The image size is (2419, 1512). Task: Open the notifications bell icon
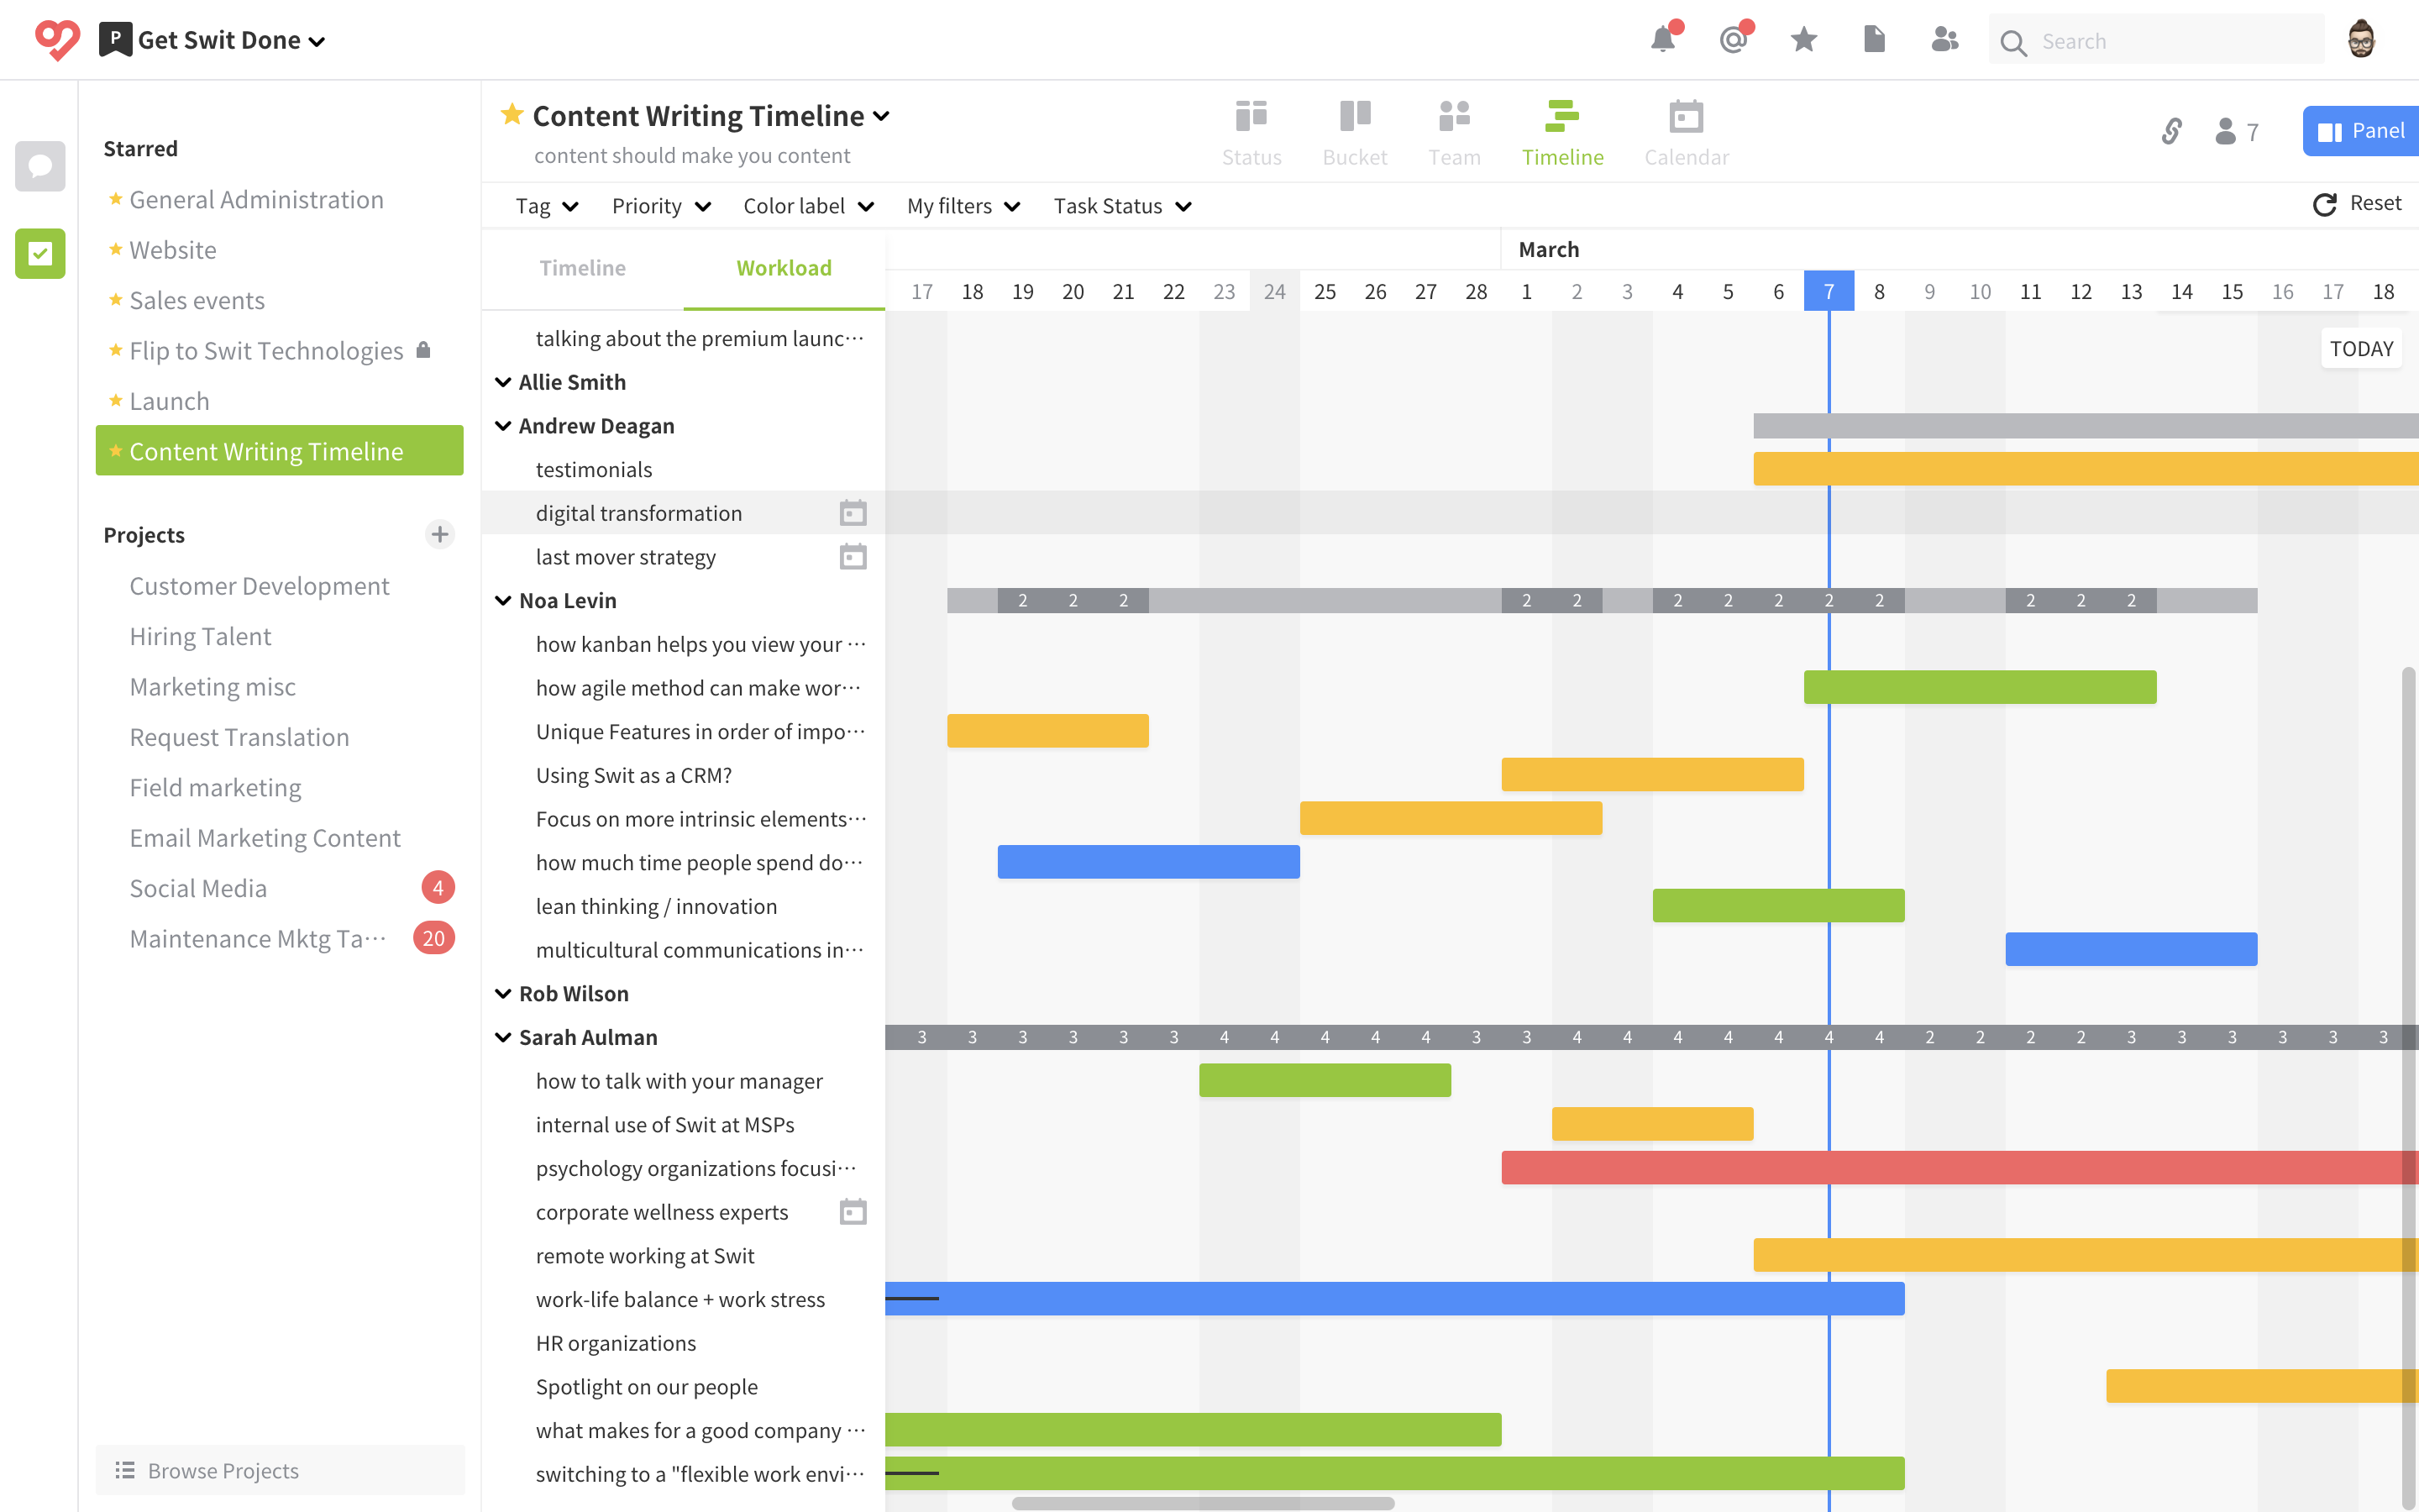point(1663,40)
